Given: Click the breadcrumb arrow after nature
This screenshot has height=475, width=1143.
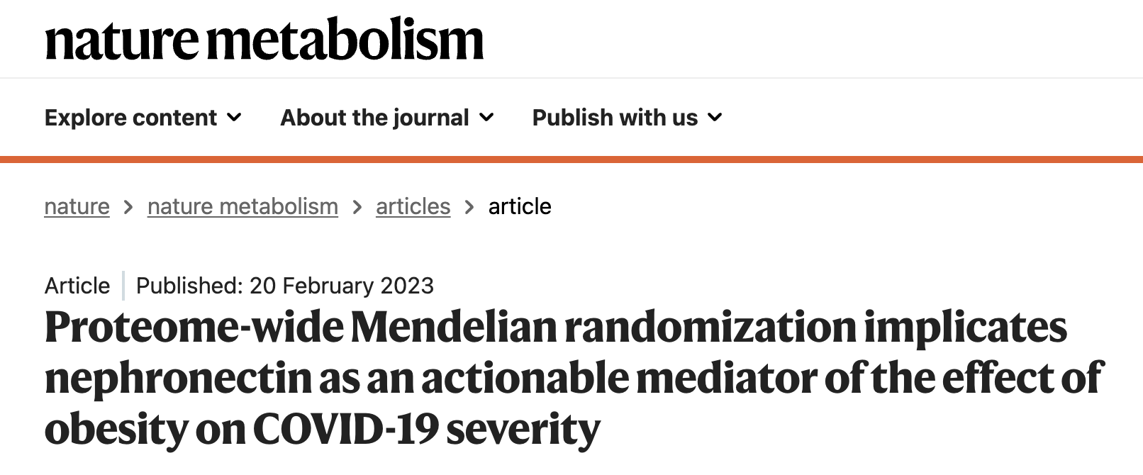Looking at the screenshot, I should click(128, 207).
